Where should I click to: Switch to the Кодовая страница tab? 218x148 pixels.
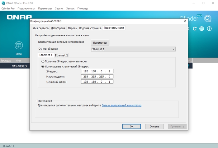(x=90, y=28)
